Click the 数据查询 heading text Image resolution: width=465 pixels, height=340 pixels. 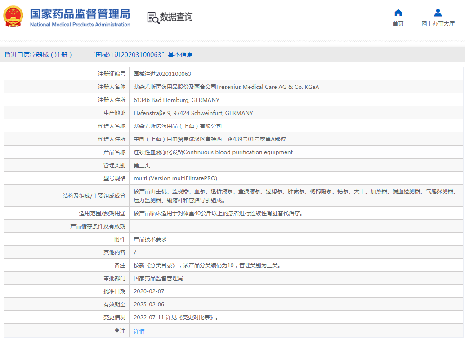[x=176, y=17]
